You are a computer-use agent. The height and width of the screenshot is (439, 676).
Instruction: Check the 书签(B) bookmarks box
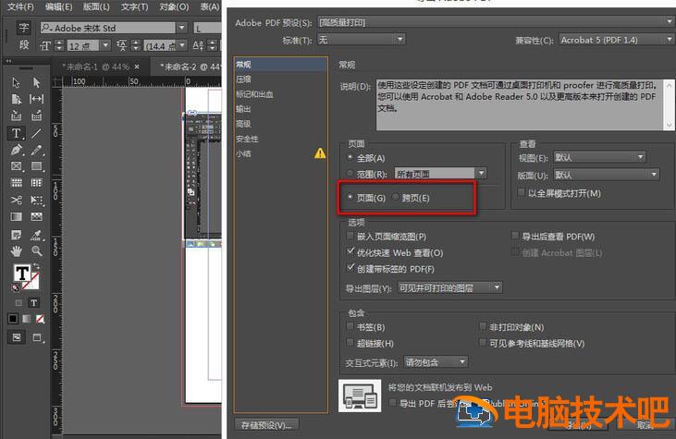[x=350, y=326]
